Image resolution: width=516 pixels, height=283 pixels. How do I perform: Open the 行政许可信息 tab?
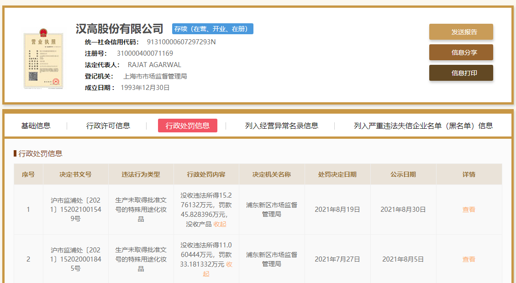tap(108, 126)
